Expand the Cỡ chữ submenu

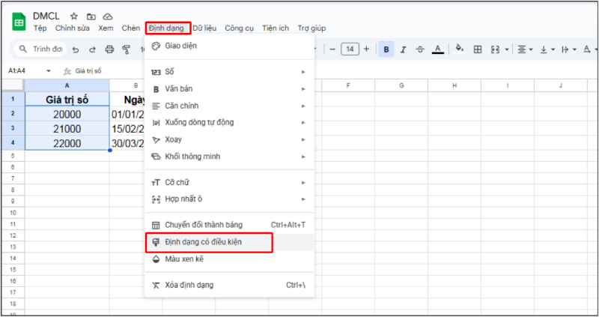click(x=229, y=182)
